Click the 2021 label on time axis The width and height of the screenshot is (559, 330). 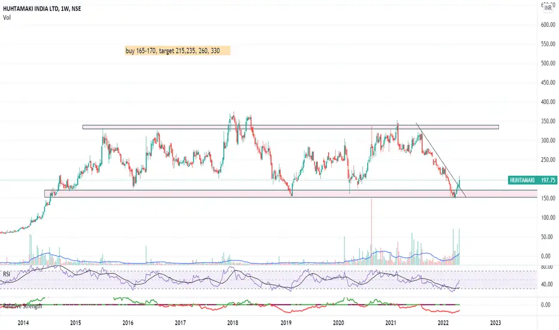click(390, 323)
